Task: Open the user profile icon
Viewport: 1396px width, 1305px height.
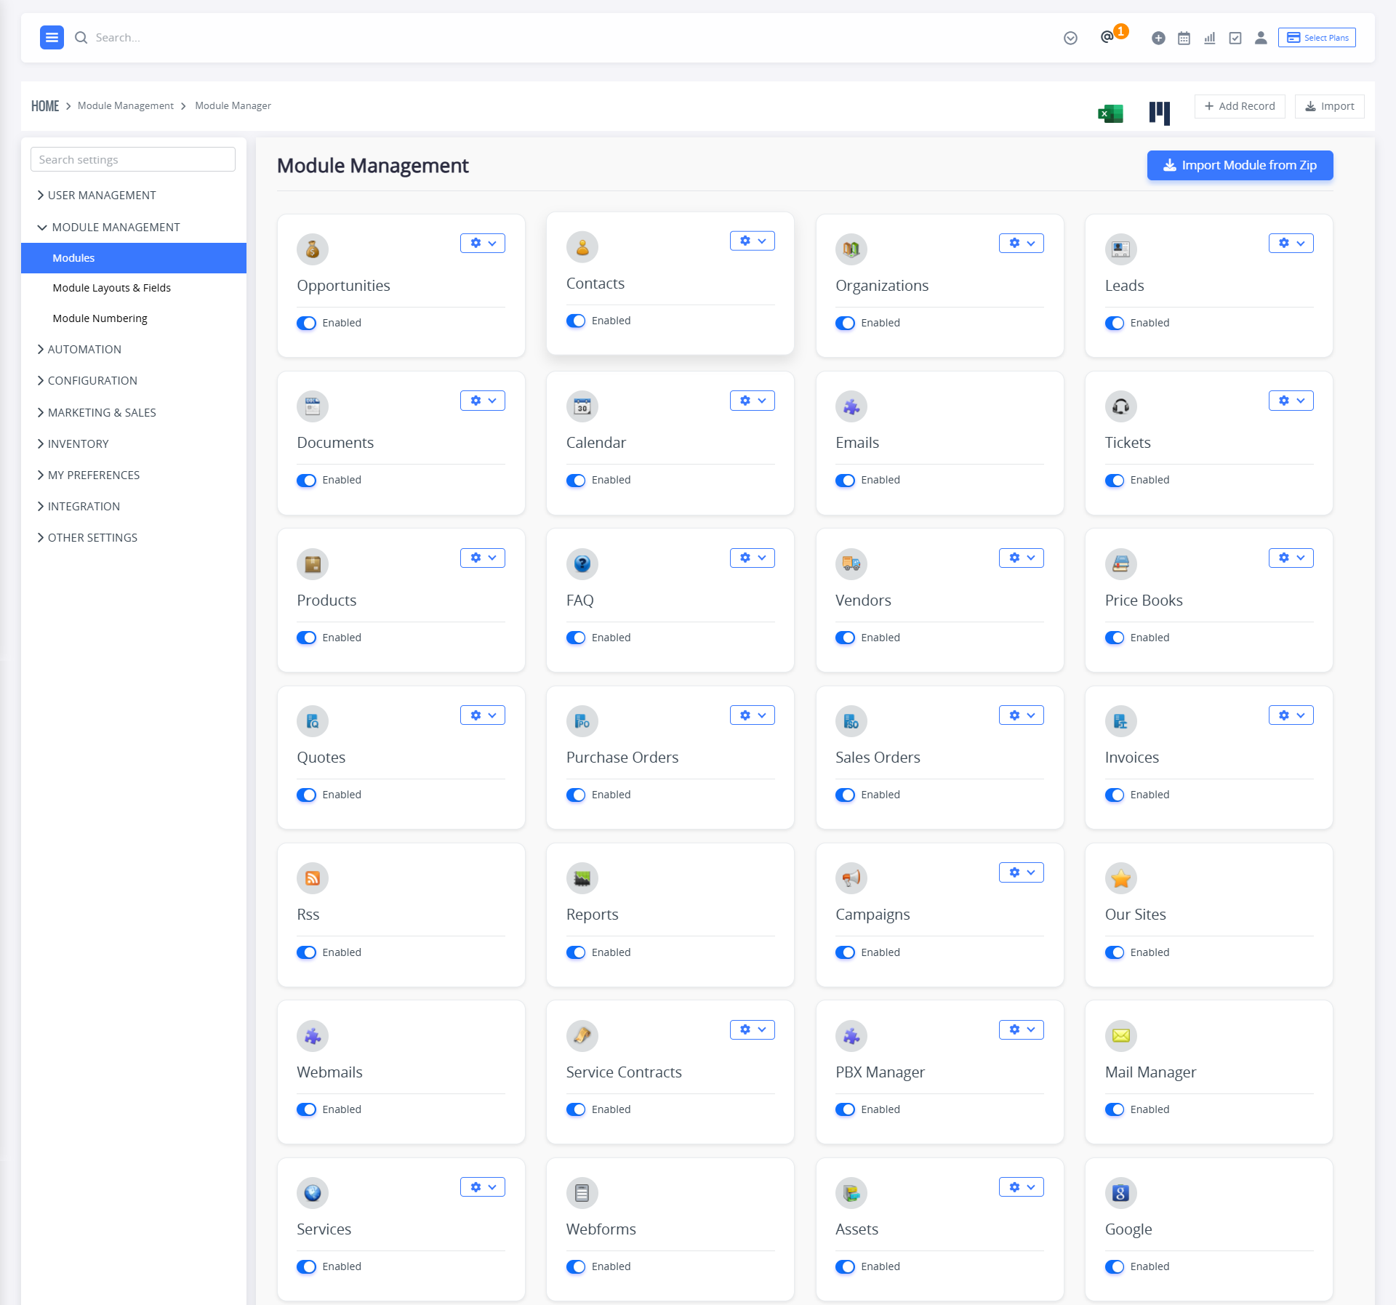Action: coord(1261,39)
